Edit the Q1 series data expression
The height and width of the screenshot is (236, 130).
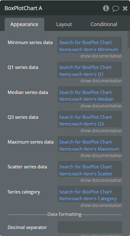pos(90,69)
